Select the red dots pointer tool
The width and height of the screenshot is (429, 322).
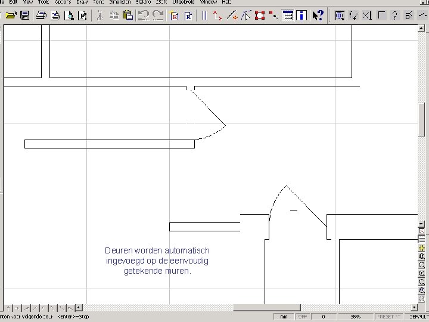point(273,15)
